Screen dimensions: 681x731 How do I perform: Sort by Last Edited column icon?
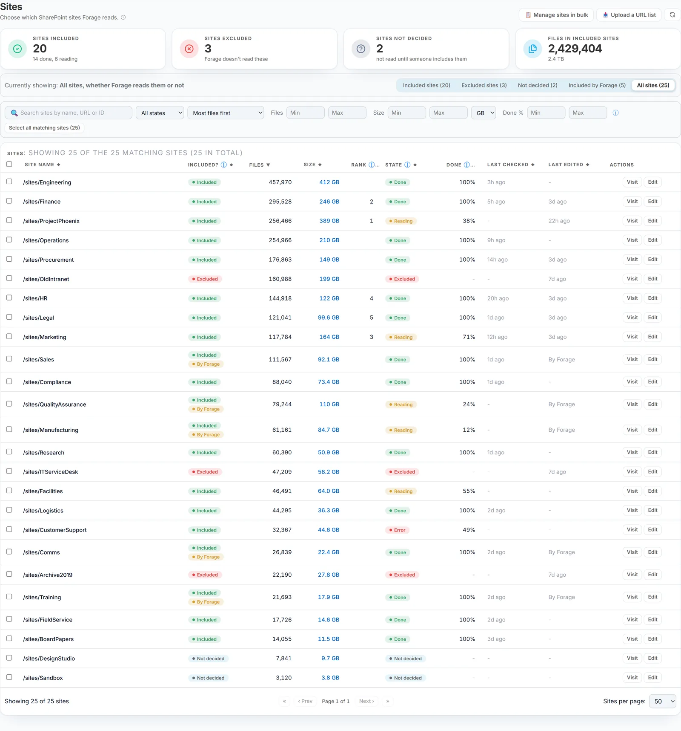[x=588, y=165]
